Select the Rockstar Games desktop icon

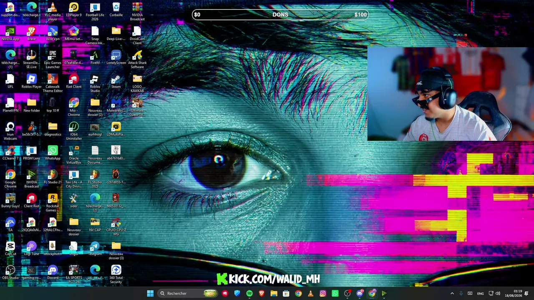click(53, 202)
